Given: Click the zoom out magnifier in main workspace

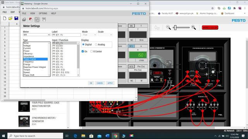Looking at the screenshot, I should click(169, 27).
